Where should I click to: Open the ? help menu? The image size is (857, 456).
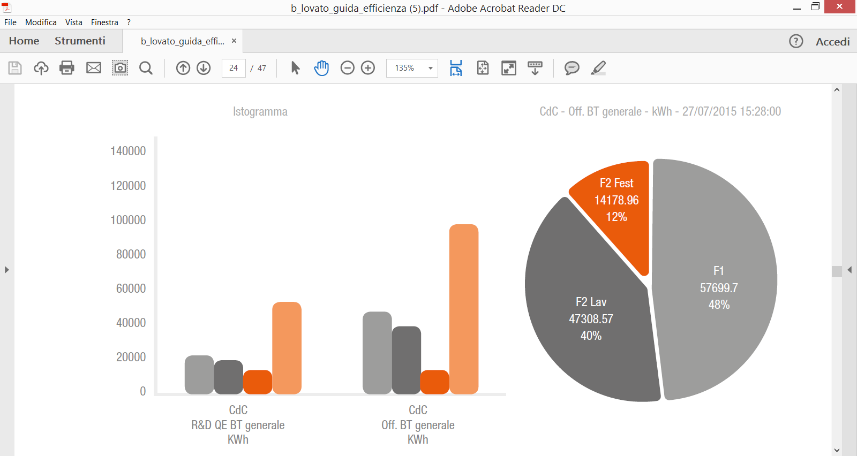point(129,22)
